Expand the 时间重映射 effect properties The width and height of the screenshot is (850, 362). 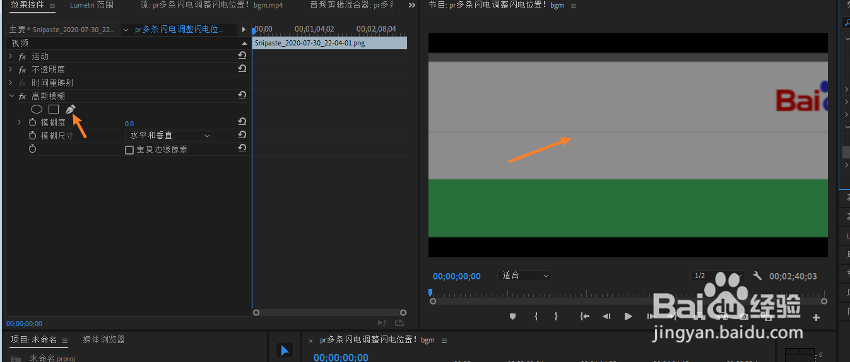point(10,83)
